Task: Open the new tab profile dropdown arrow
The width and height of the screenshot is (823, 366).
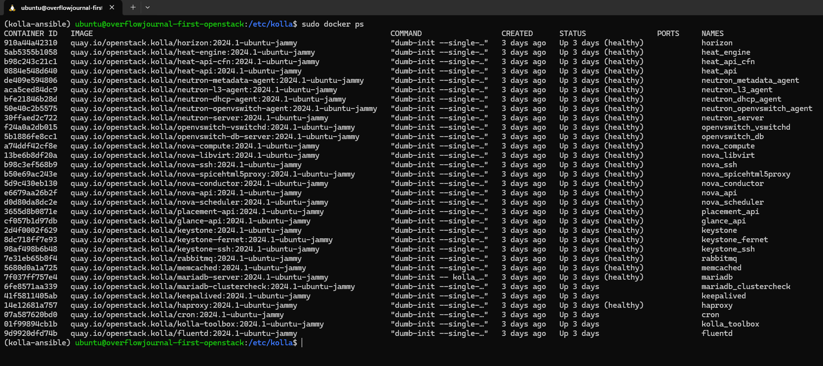Action: pos(148,7)
